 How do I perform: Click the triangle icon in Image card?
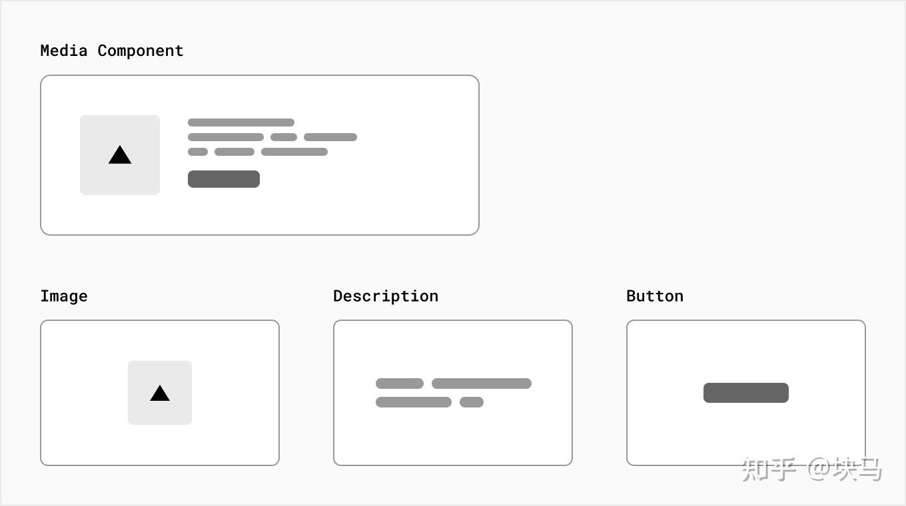tap(160, 393)
